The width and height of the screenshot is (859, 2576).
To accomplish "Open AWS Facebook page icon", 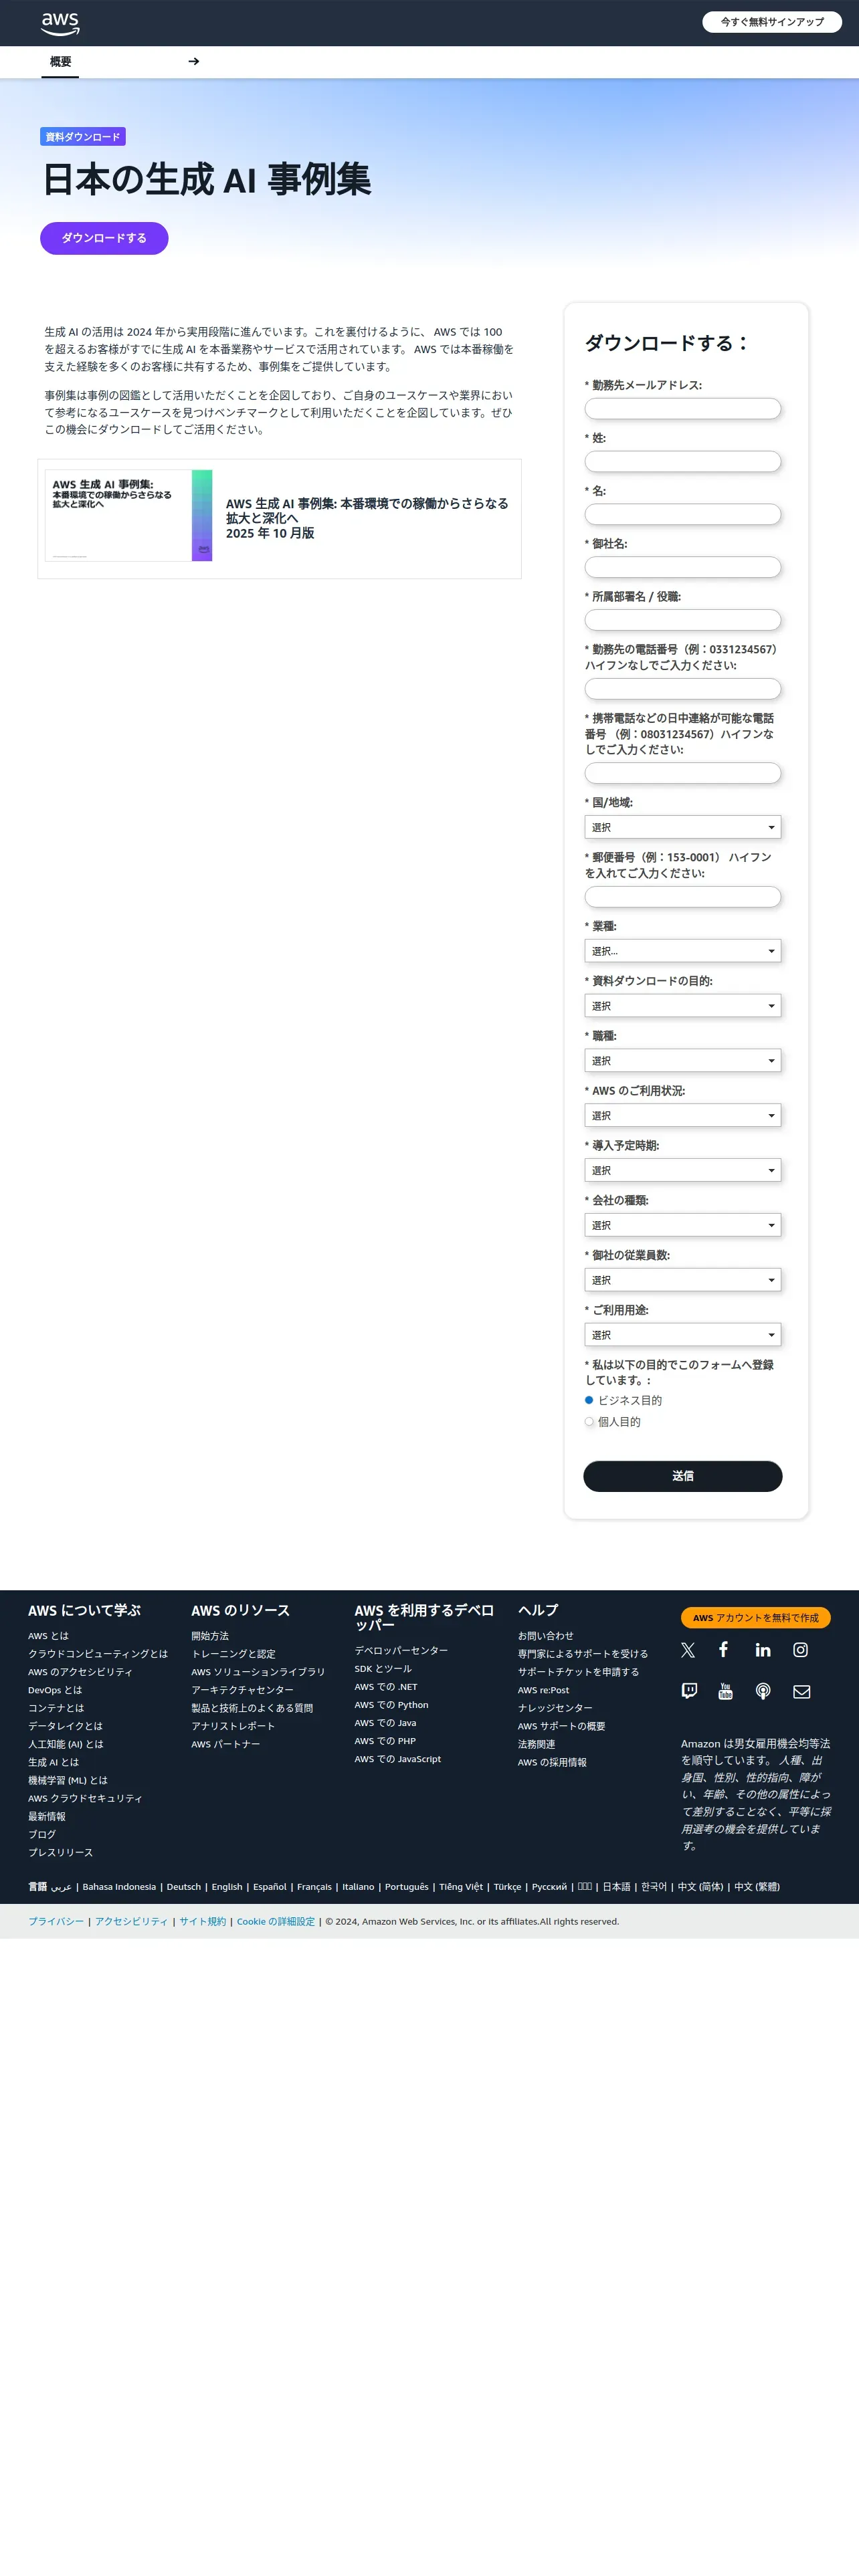I will (x=723, y=1650).
